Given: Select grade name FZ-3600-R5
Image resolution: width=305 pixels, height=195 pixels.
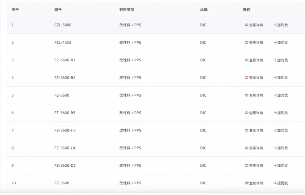Looking at the screenshot, I should [65, 113].
